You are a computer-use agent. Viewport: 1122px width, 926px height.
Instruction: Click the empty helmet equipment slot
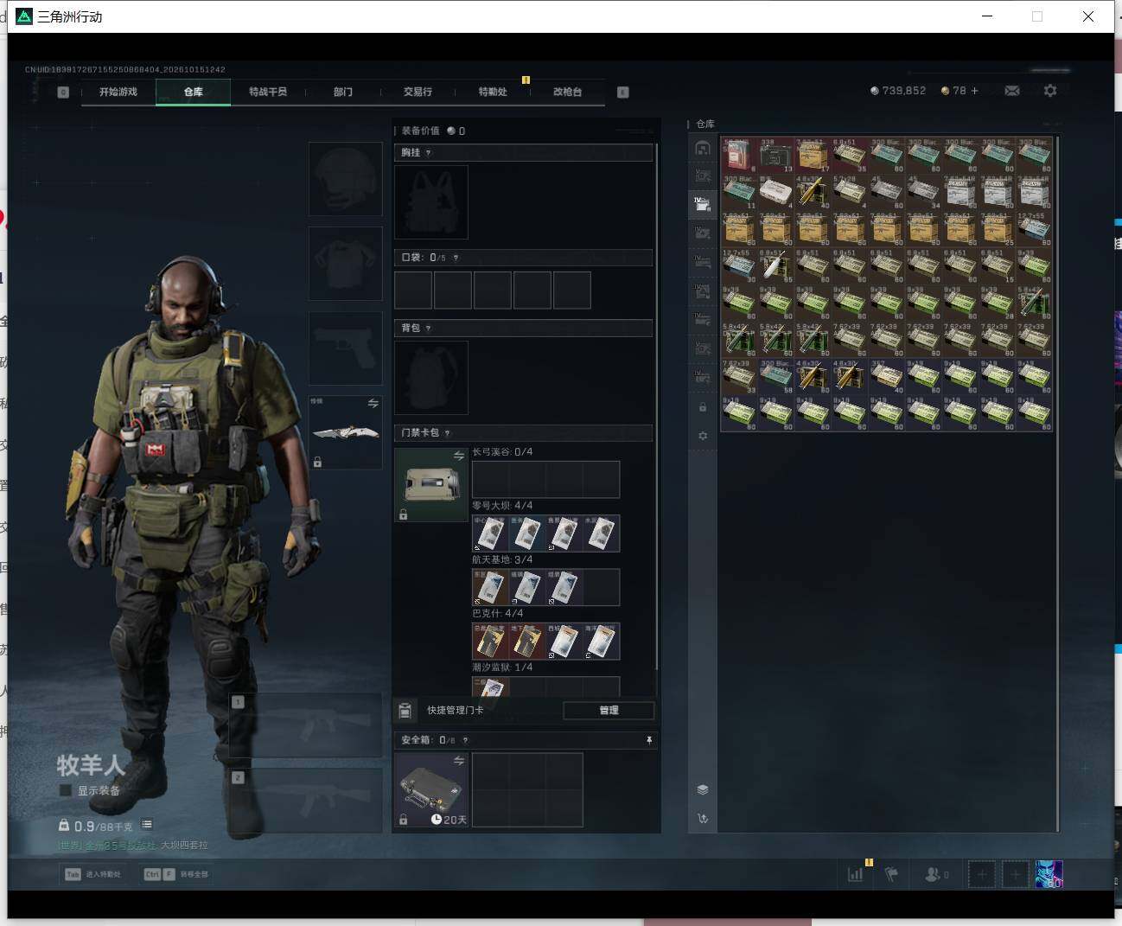point(346,179)
